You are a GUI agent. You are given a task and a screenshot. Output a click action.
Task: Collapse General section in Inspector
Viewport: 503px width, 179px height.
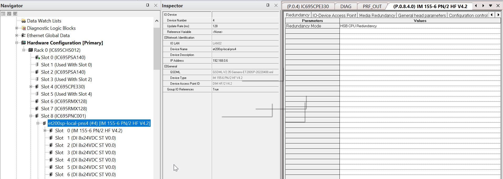166,66
